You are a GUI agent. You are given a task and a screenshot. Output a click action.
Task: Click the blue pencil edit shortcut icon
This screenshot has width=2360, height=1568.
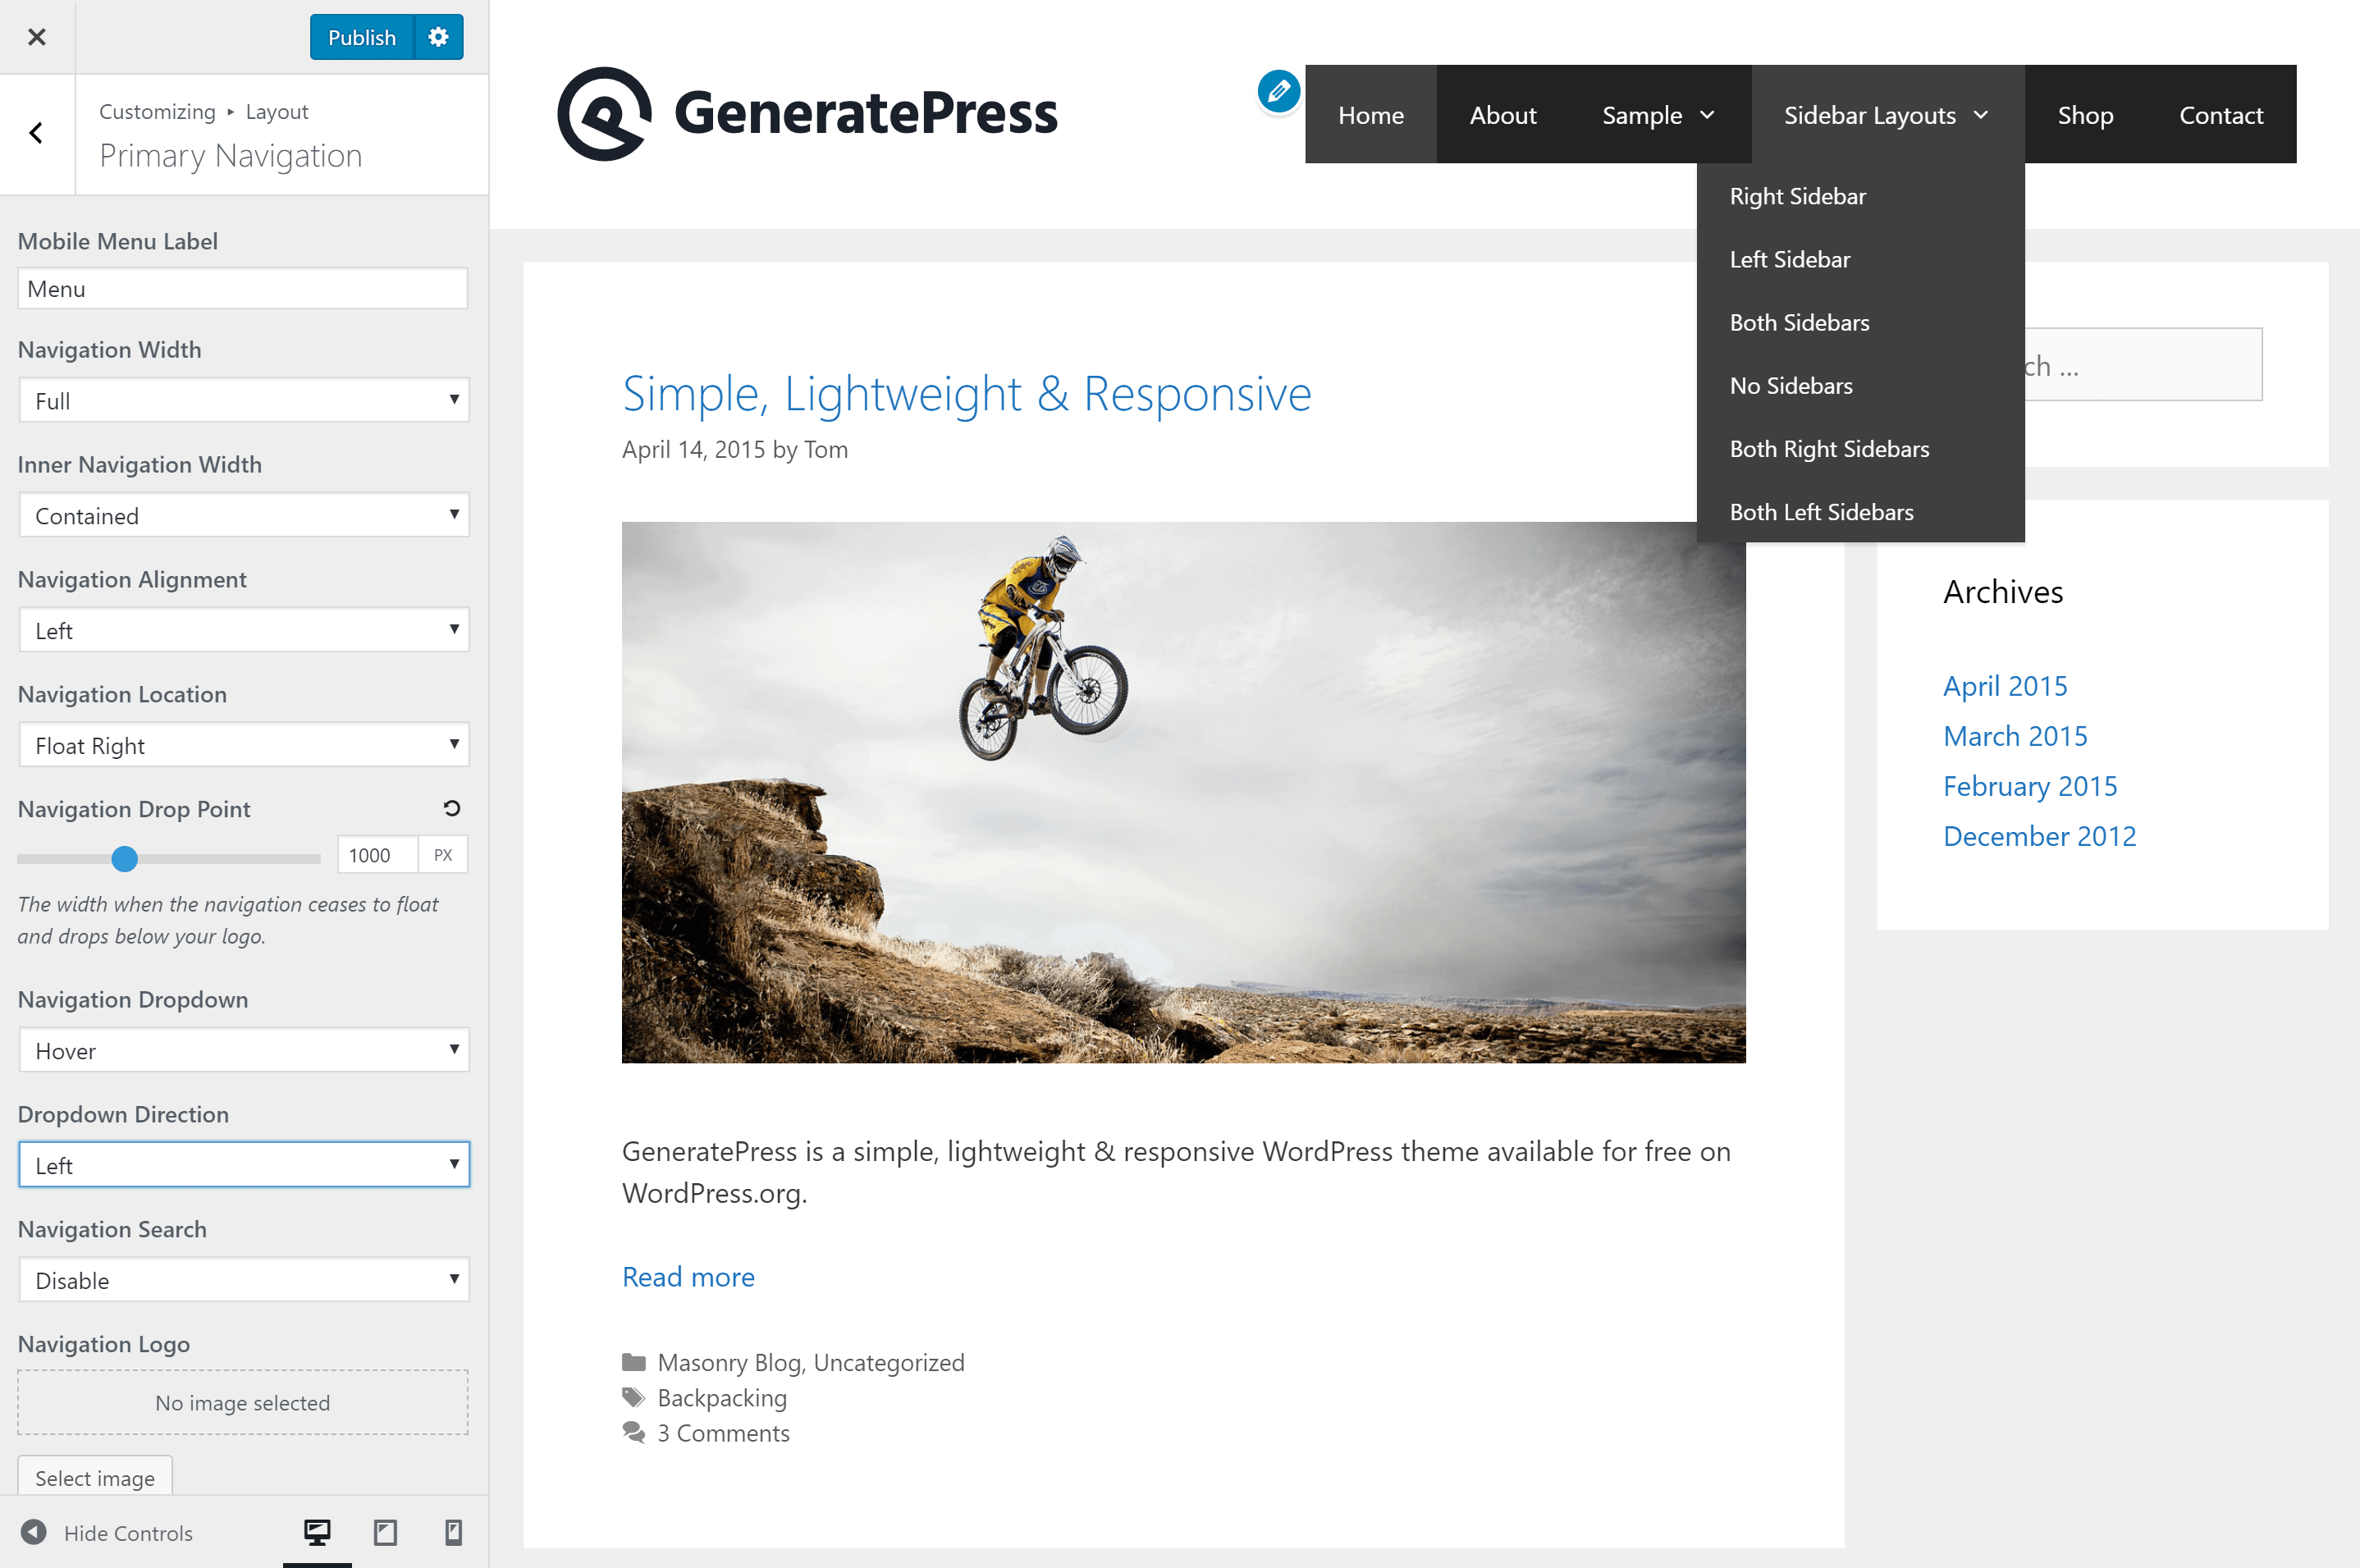click(1279, 92)
